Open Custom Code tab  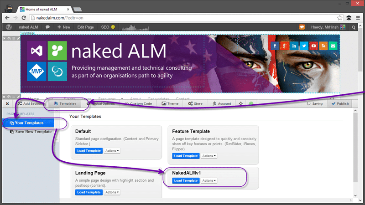[138, 103]
